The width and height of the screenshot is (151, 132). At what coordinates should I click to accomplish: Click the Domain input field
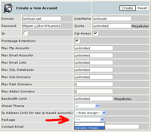(x=42, y=19)
